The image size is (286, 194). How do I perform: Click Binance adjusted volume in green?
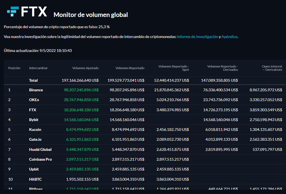click(81, 90)
